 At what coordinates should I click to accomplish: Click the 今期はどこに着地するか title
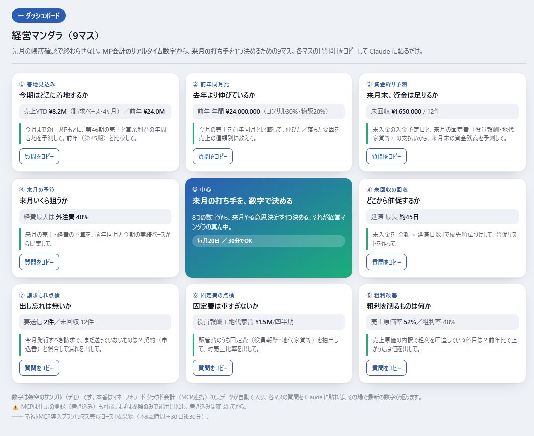pyautogui.click(x=54, y=95)
